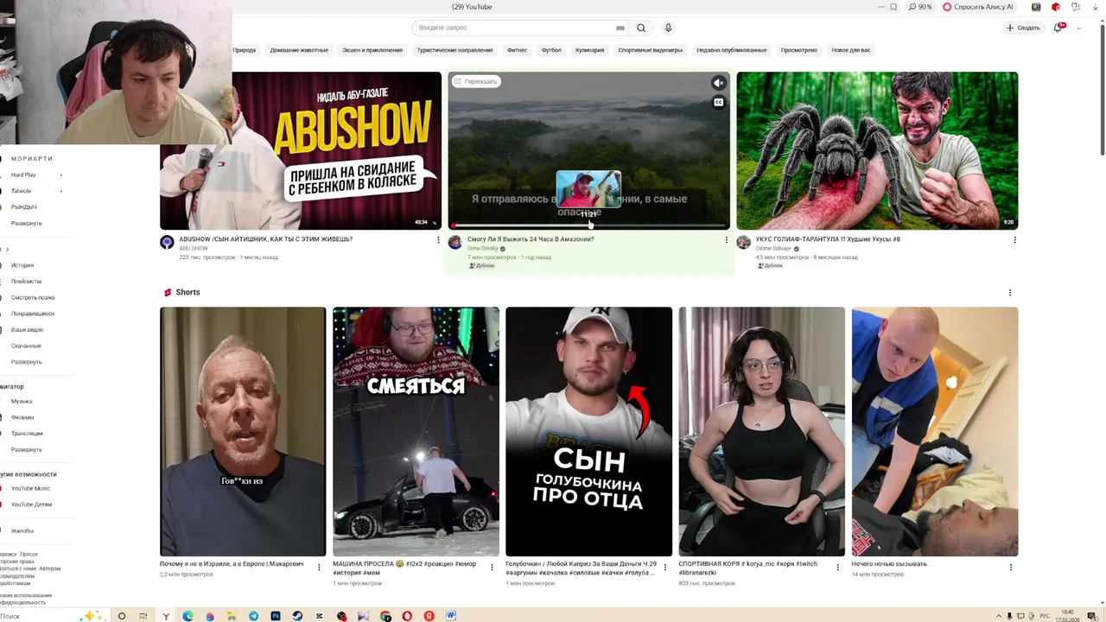The height and width of the screenshot is (622, 1106).
Task: Open Трансляции in sidebar
Action: 27,433
